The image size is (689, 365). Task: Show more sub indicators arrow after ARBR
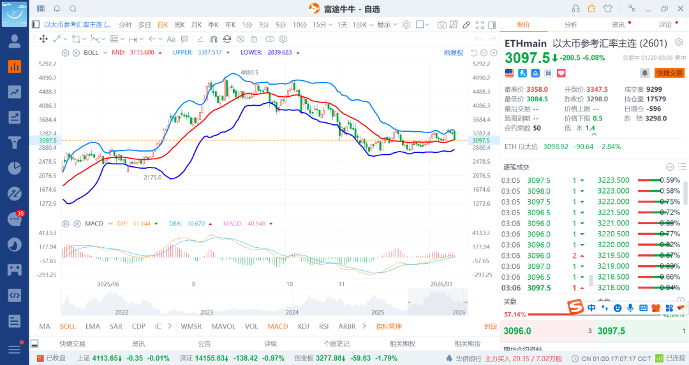(x=364, y=326)
